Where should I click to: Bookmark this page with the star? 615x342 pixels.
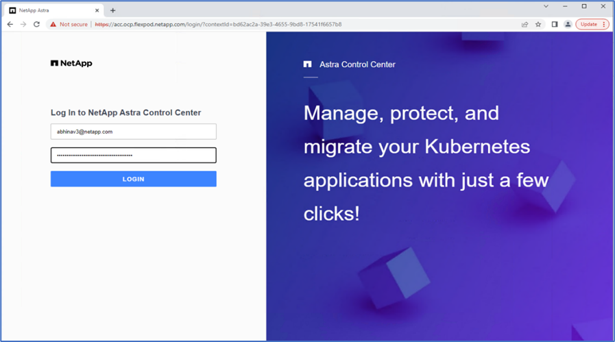coord(538,24)
